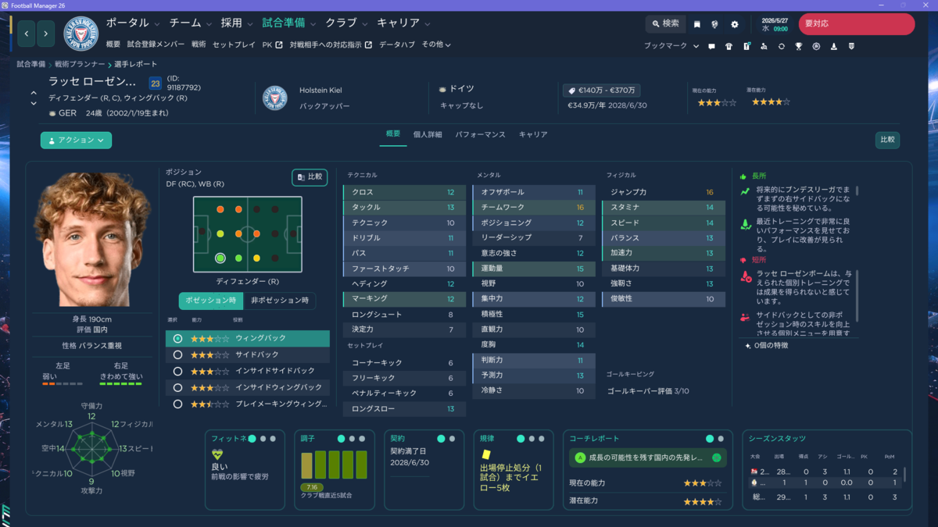Expand the ブックマーク dropdown chevron
The height and width of the screenshot is (527, 938).
click(696, 46)
